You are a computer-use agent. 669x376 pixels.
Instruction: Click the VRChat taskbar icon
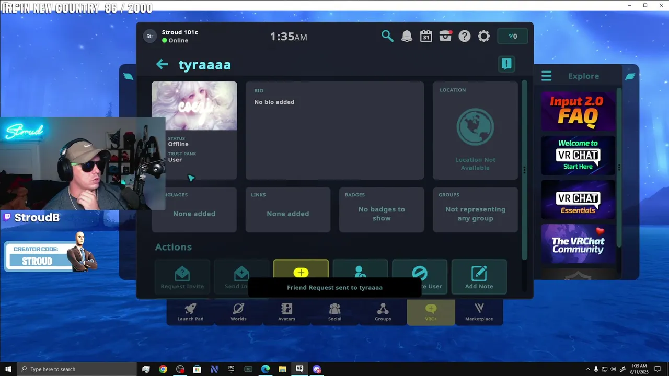(299, 369)
